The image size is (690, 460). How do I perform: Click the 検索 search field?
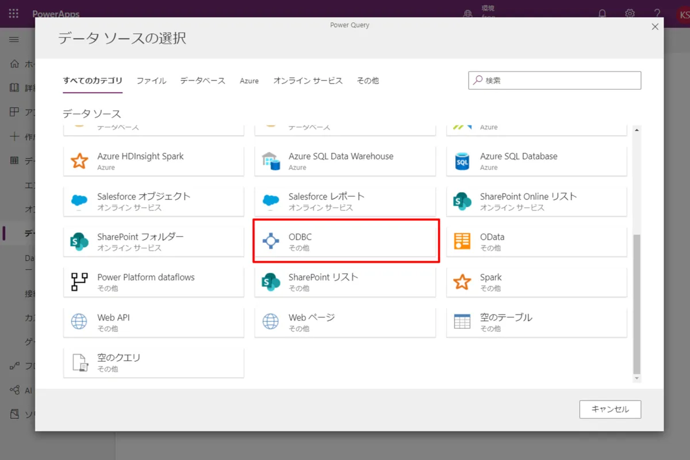(x=554, y=80)
